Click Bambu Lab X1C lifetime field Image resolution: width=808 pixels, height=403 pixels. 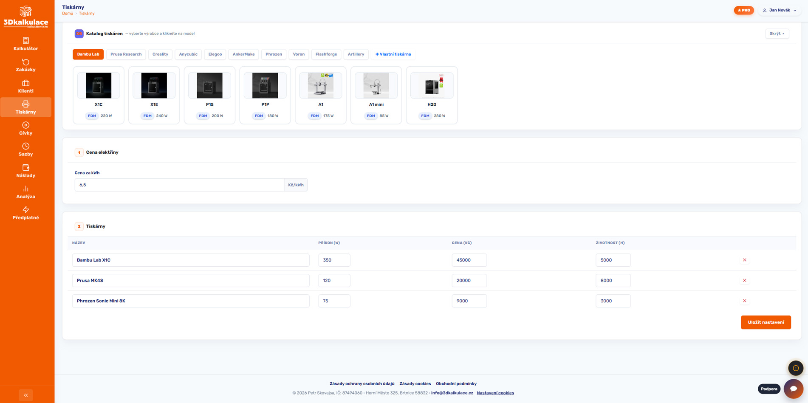pos(613,260)
